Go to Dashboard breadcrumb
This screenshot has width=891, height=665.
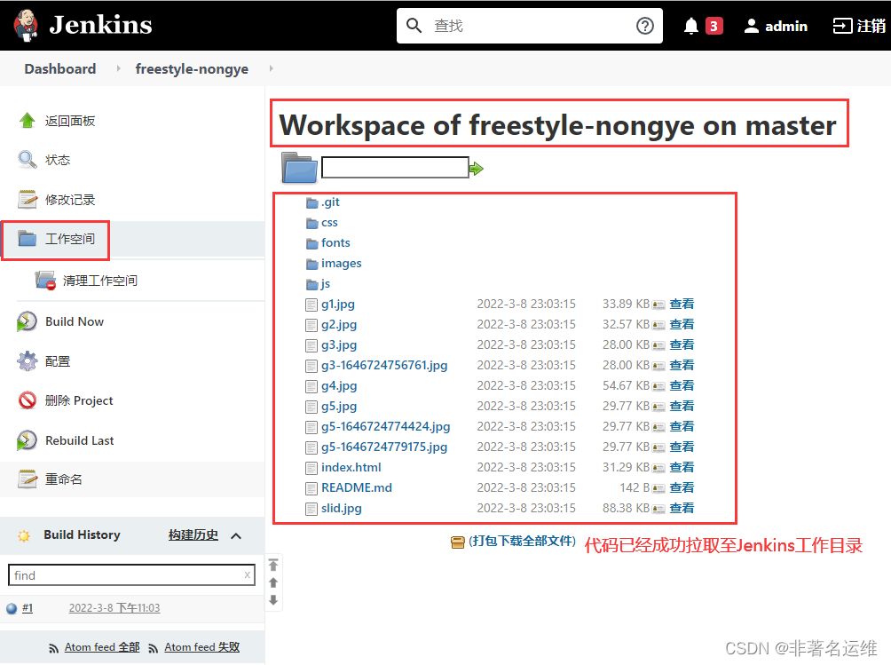click(60, 68)
